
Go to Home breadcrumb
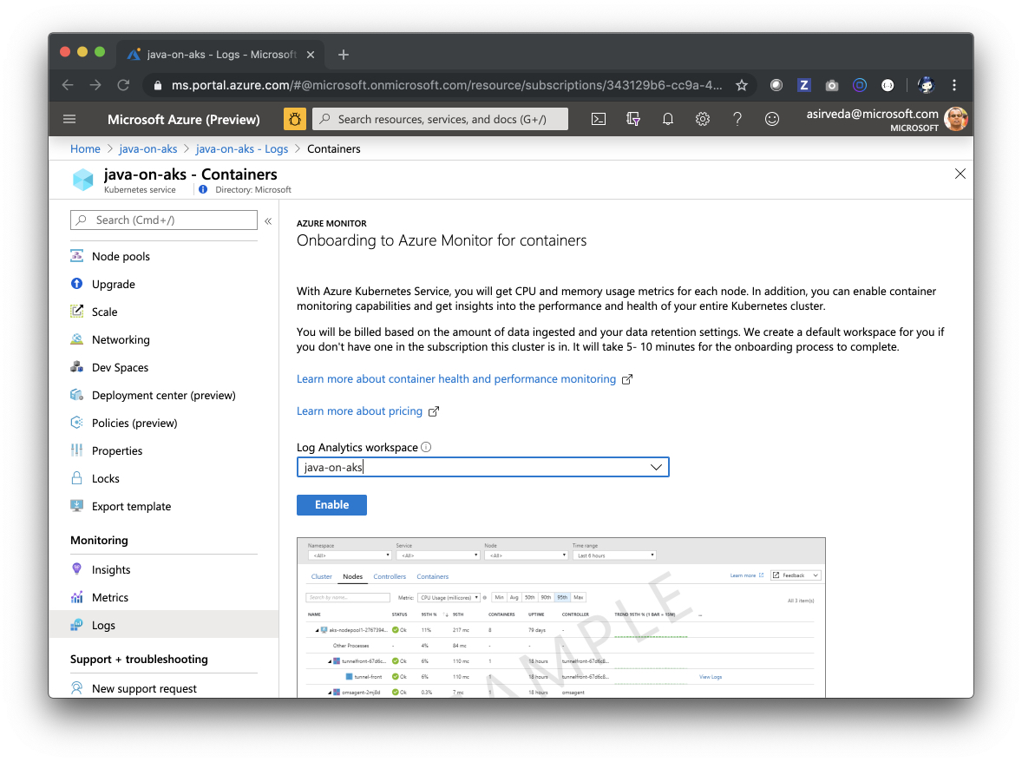(x=85, y=149)
